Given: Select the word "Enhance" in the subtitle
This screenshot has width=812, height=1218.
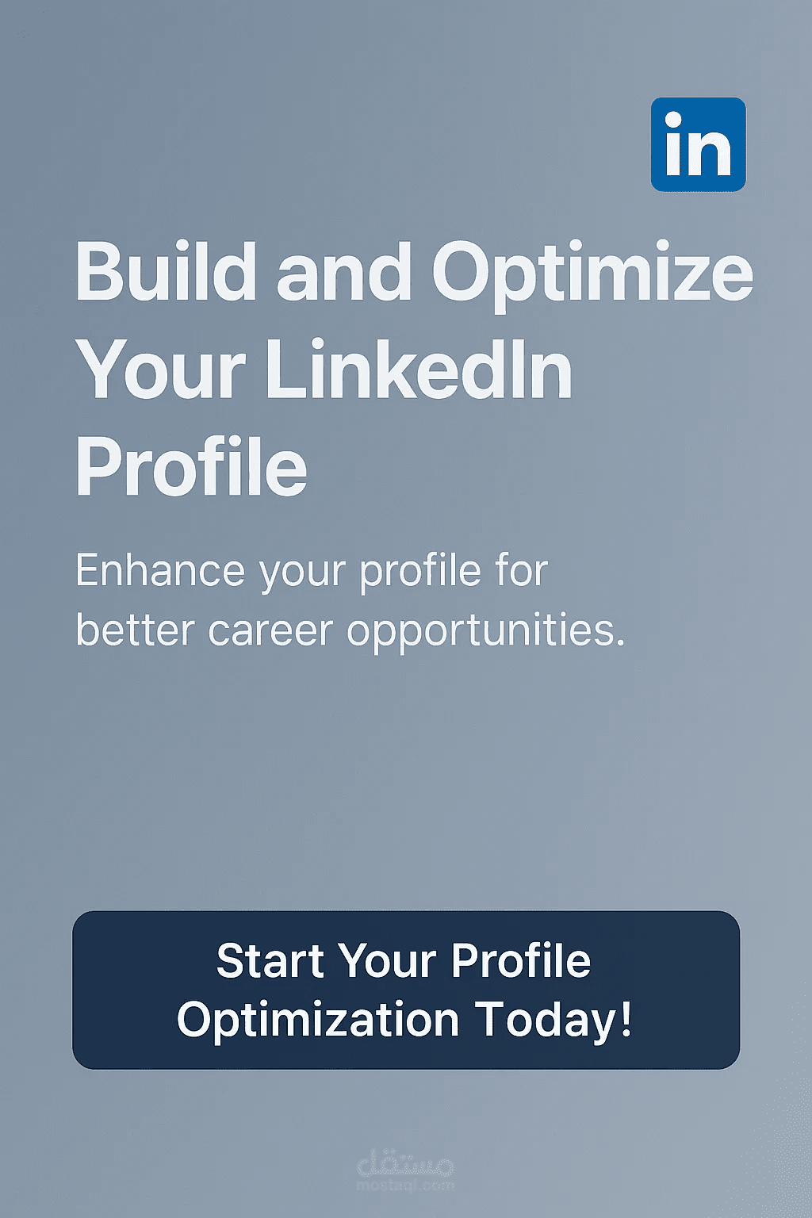Looking at the screenshot, I should point(161,570).
